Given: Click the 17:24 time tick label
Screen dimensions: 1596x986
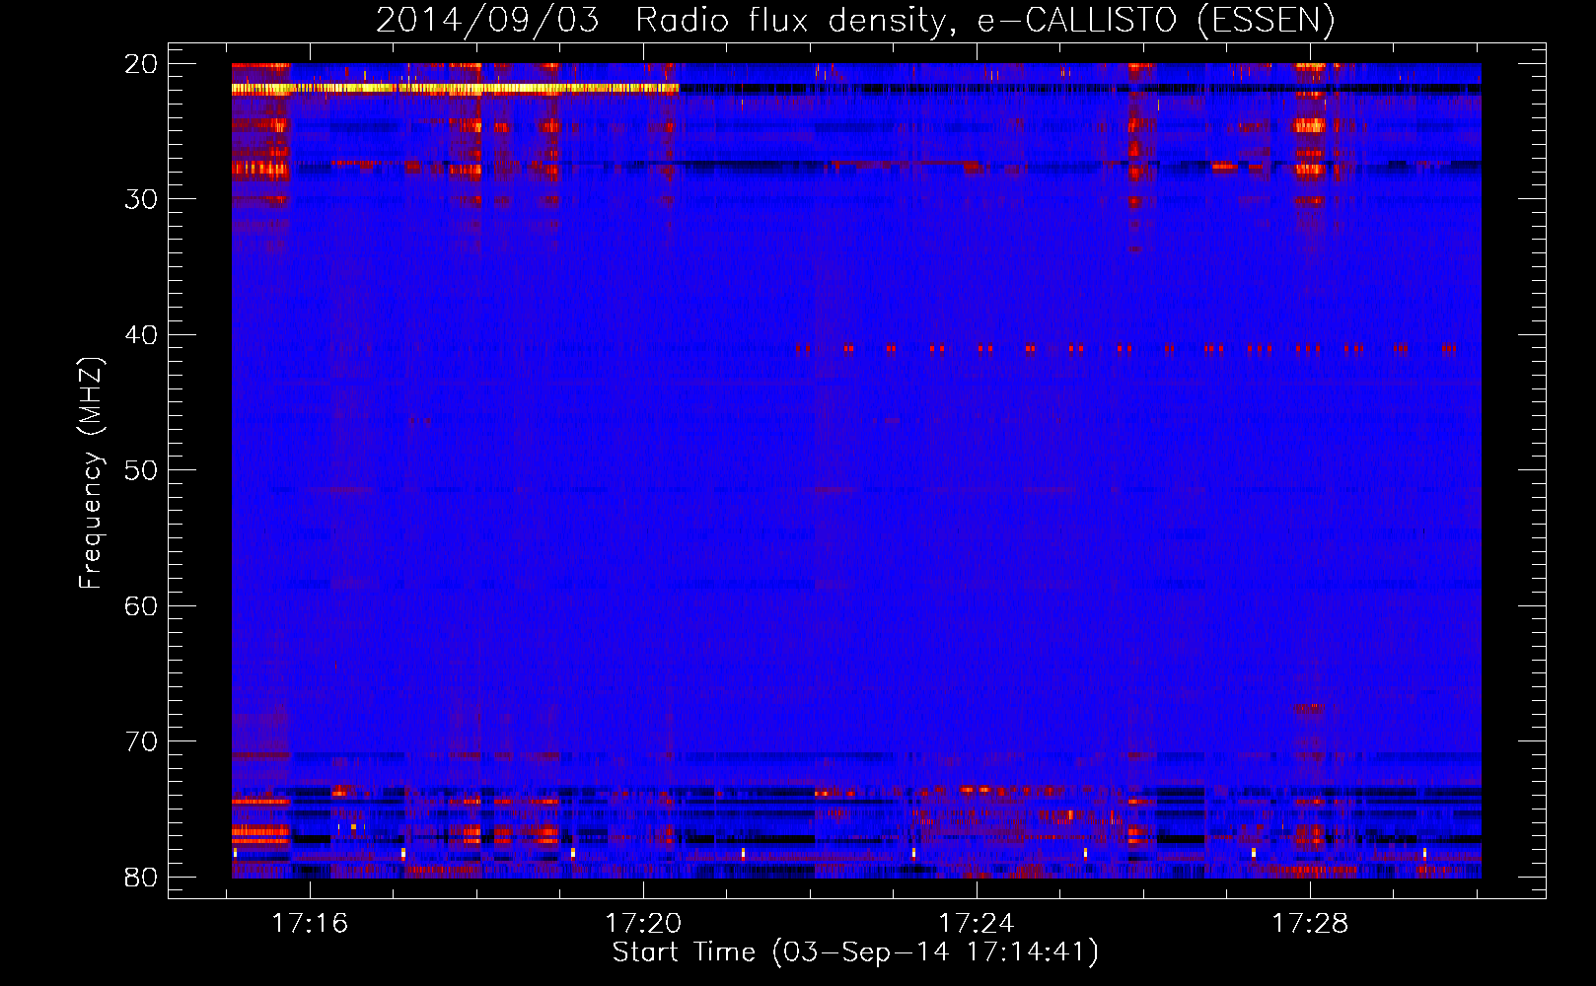Looking at the screenshot, I should 977,924.
